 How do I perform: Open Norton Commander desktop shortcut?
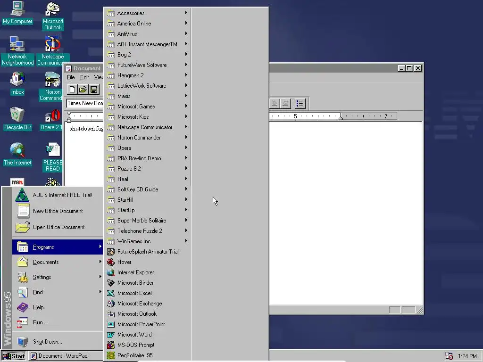53,86
